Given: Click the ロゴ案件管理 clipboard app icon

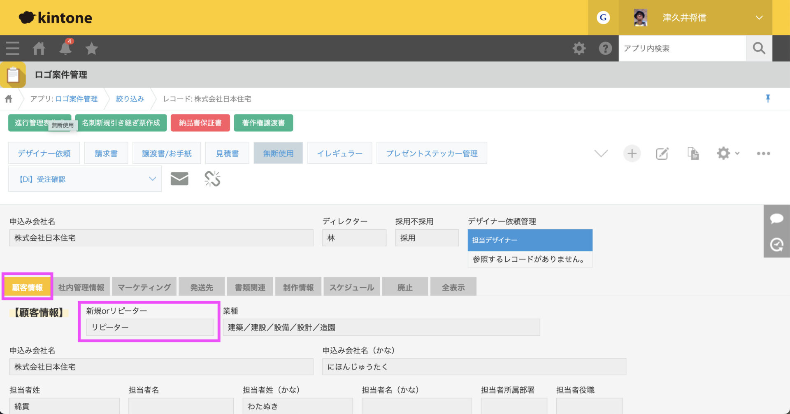Looking at the screenshot, I should [x=13, y=75].
